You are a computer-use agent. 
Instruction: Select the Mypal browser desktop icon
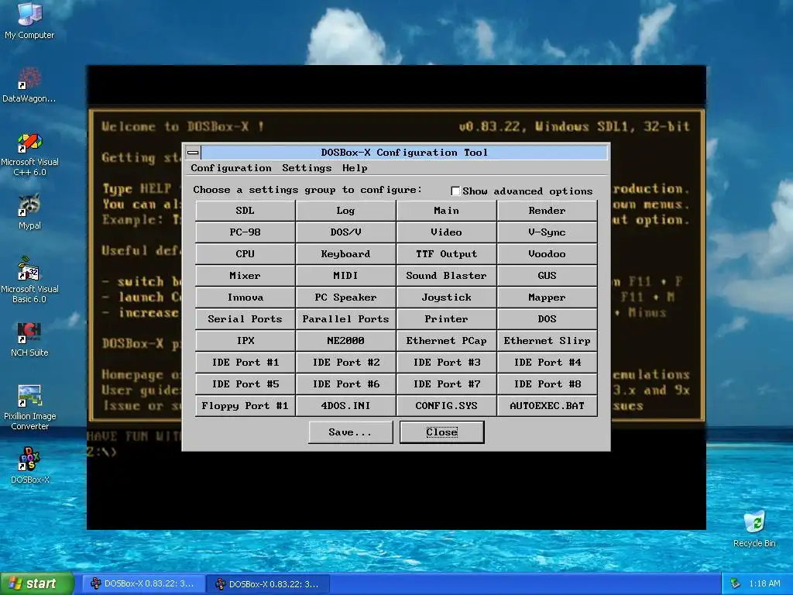click(x=29, y=212)
